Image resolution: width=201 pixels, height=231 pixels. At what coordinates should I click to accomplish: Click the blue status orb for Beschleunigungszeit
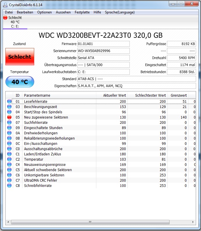point(9,107)
